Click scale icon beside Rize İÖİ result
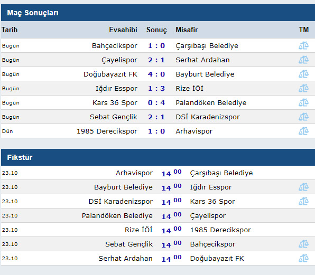Screen dimensions: 315x275 point(303,88)
